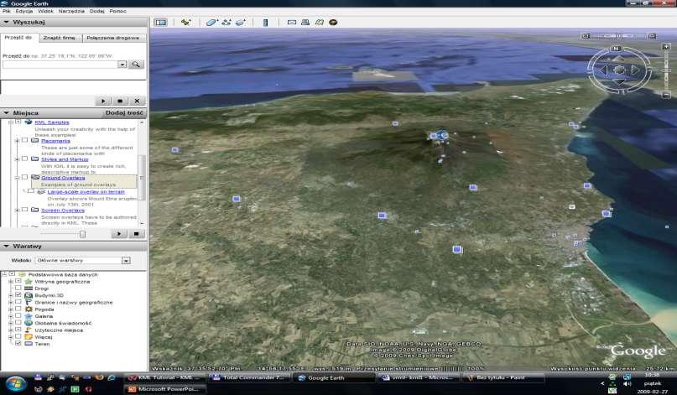
Task: Click the print toolbar icon
Action: click(x=305, y=22)
